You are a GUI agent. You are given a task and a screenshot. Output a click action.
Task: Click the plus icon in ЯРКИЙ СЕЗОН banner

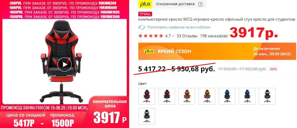(149, 51)
